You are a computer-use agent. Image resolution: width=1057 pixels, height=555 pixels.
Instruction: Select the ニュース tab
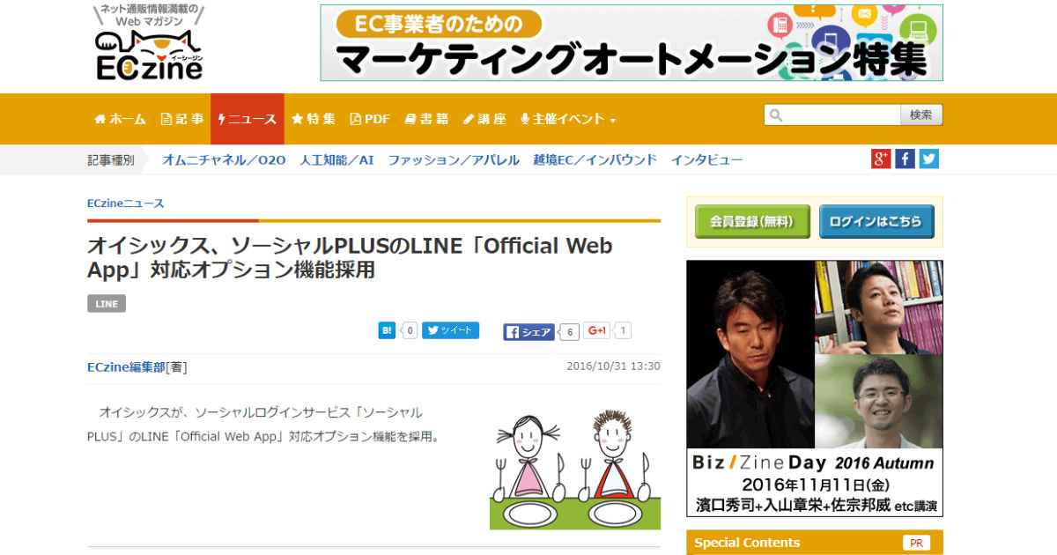248,119
